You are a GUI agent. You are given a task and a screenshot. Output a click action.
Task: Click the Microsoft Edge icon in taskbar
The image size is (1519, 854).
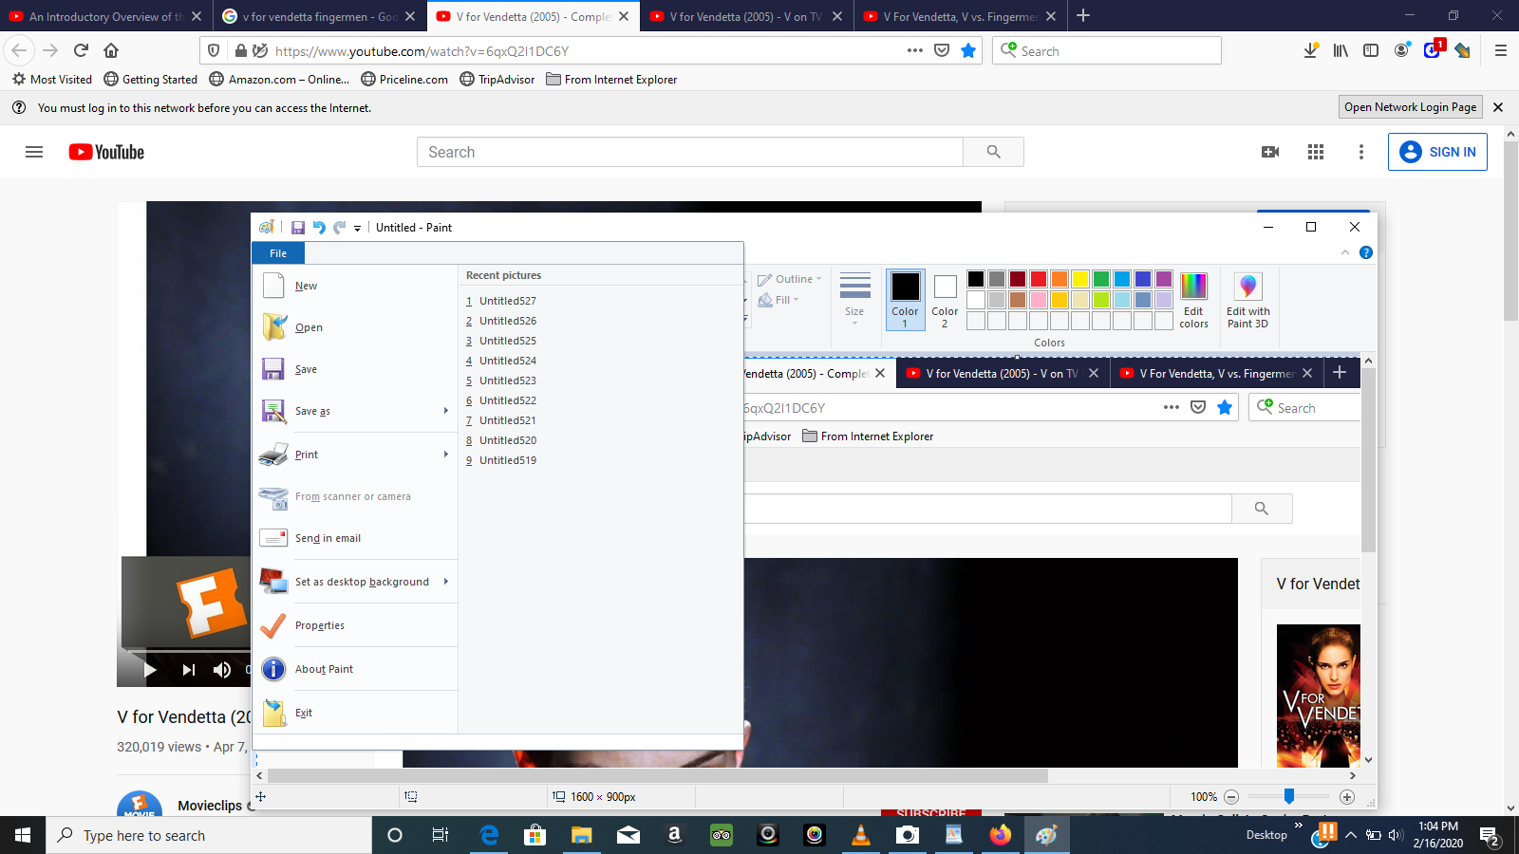[x=489, y=835]
